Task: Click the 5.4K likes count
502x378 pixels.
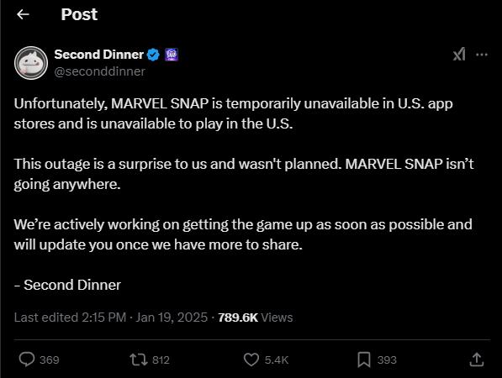Action: (277, 360)
